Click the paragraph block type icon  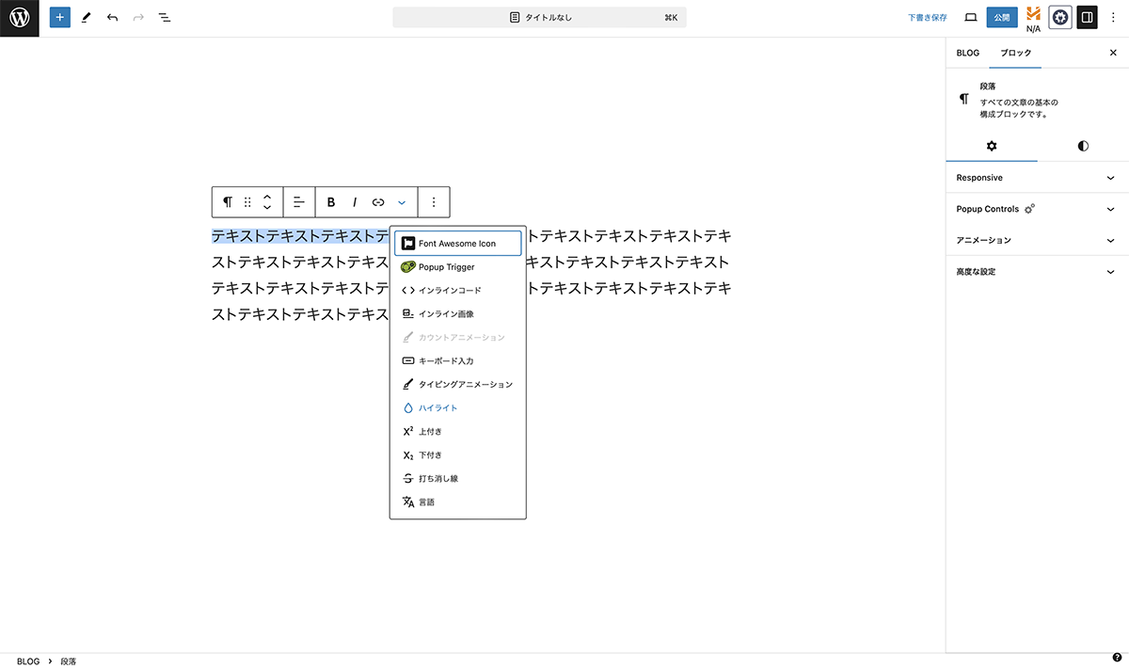point(228,202)
